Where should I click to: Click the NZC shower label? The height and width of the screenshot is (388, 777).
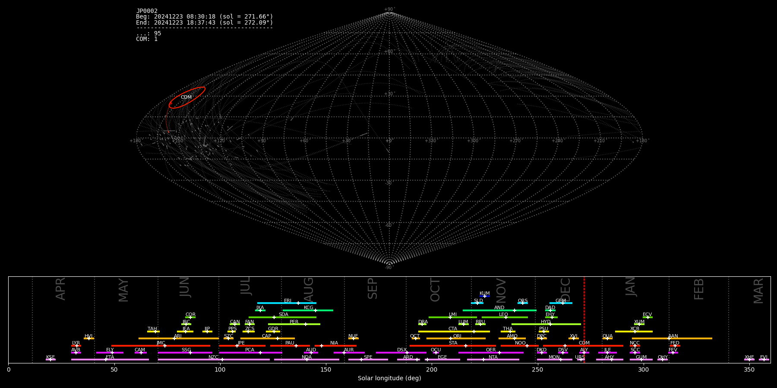(x=213, y=357)
